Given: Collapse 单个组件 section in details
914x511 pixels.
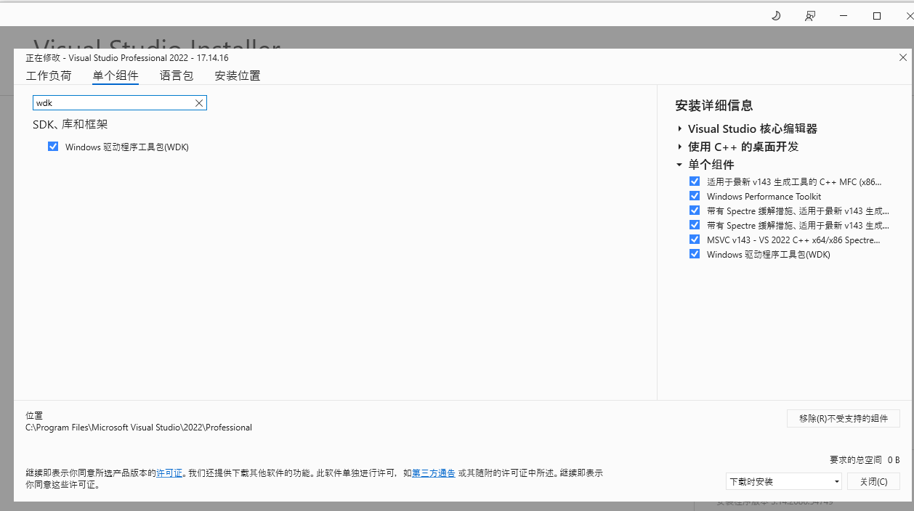Looking at the screenshot, I should click(x=679, y=165).
